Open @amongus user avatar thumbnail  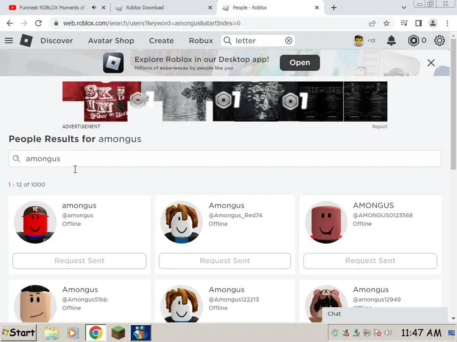[x=35, y=222]
